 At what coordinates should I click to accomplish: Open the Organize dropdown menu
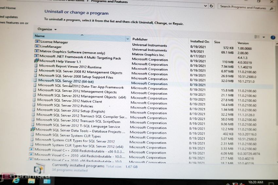(47, 29)
